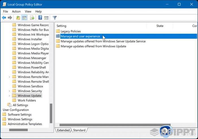This screenshot has height=139, width=198.
Task: Click the settings list horizontal scrollbar thumb
Action: [115, 125]
